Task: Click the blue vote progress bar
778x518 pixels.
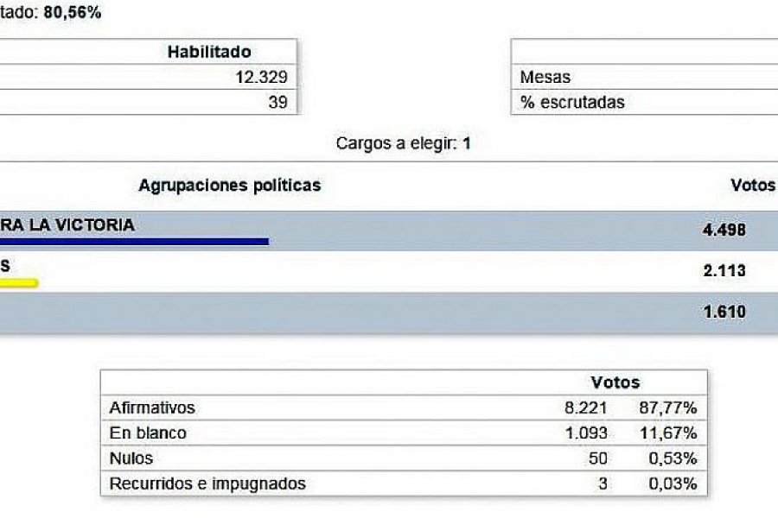Action: click(135, 242)
